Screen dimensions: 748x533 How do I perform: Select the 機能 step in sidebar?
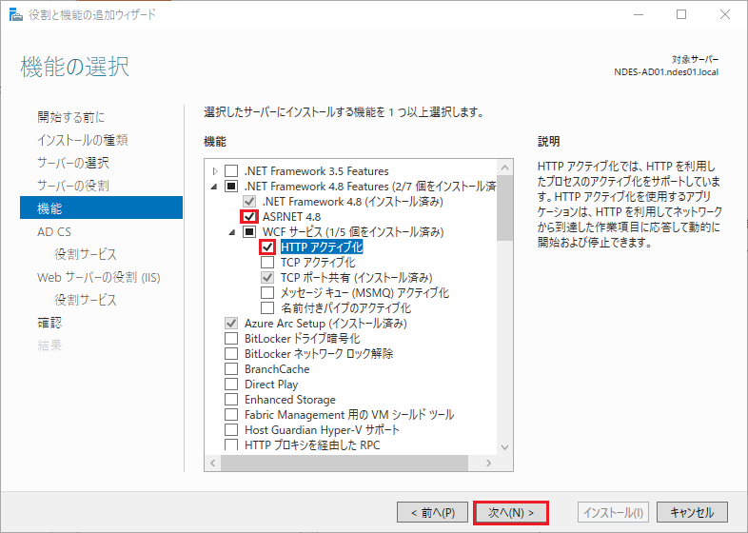101,207
